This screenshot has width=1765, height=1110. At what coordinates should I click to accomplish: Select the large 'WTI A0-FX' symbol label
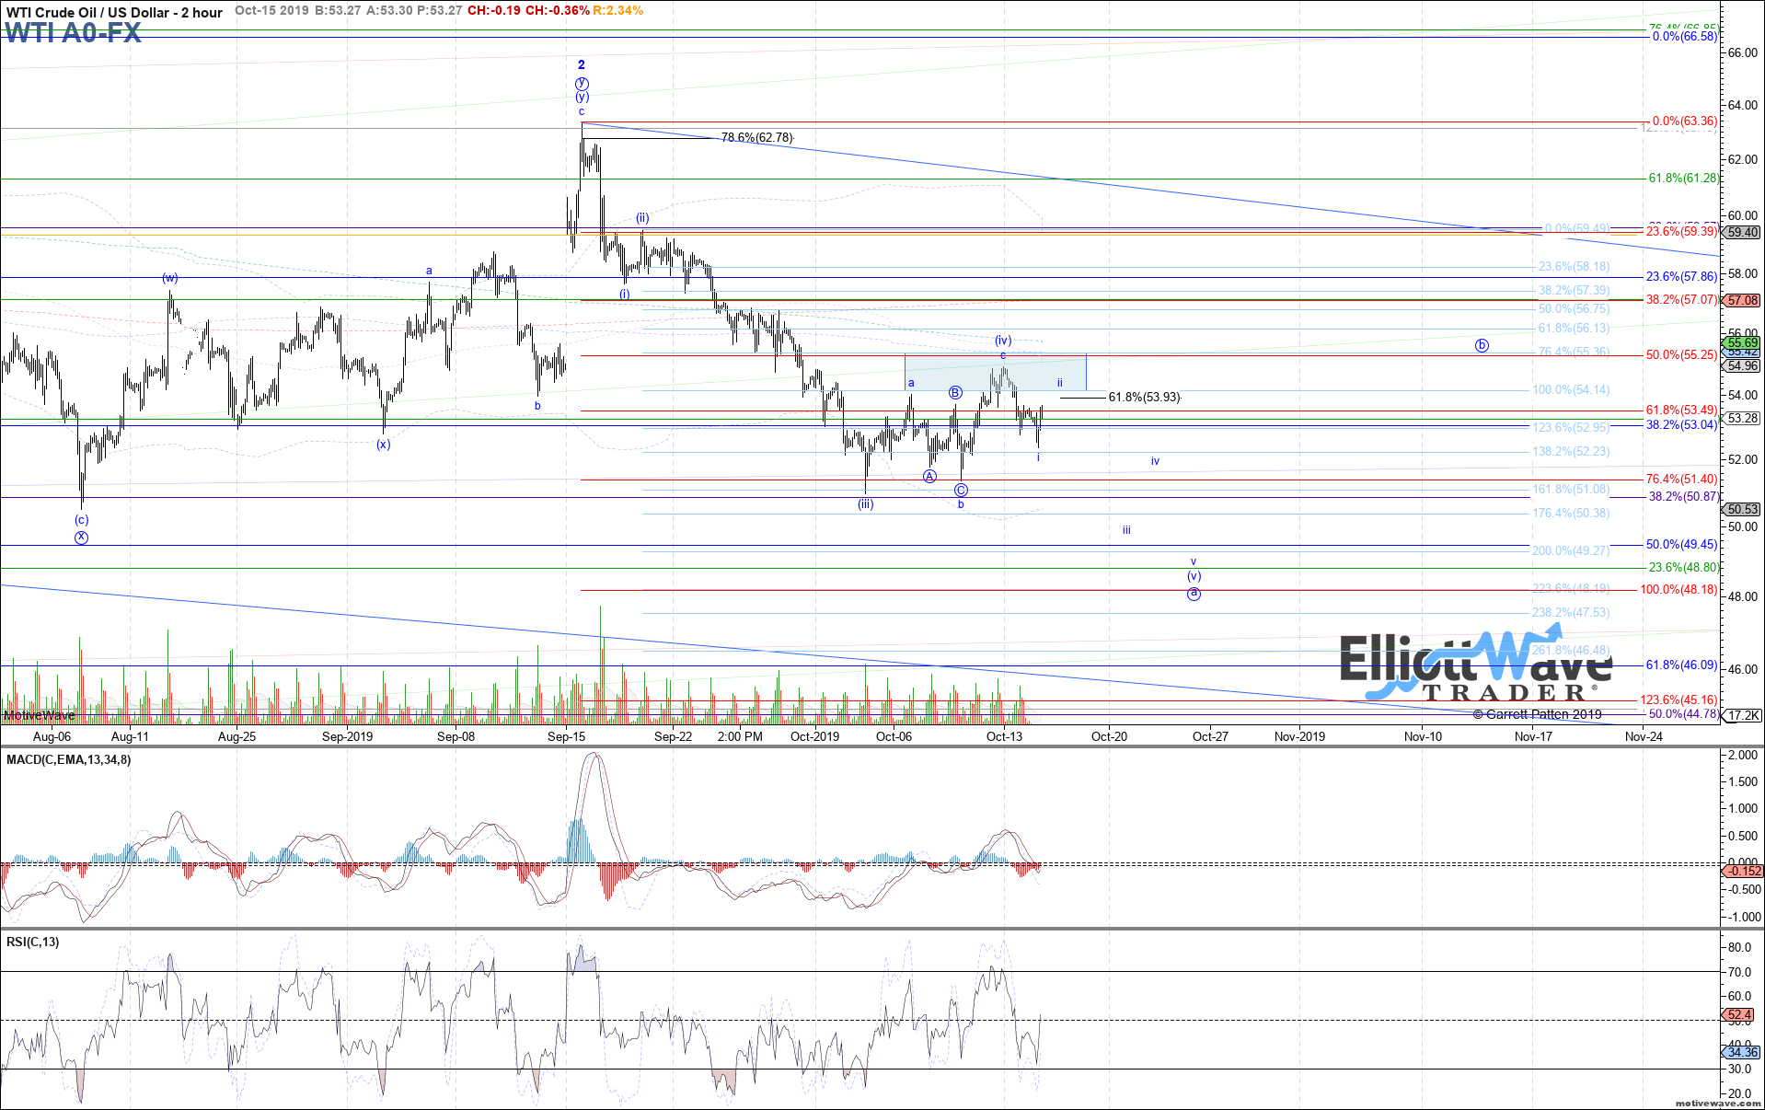click(x=73, y=33)
